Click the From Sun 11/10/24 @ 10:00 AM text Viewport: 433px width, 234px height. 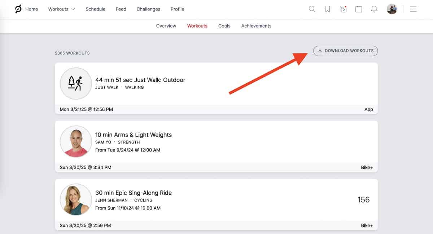128,208
